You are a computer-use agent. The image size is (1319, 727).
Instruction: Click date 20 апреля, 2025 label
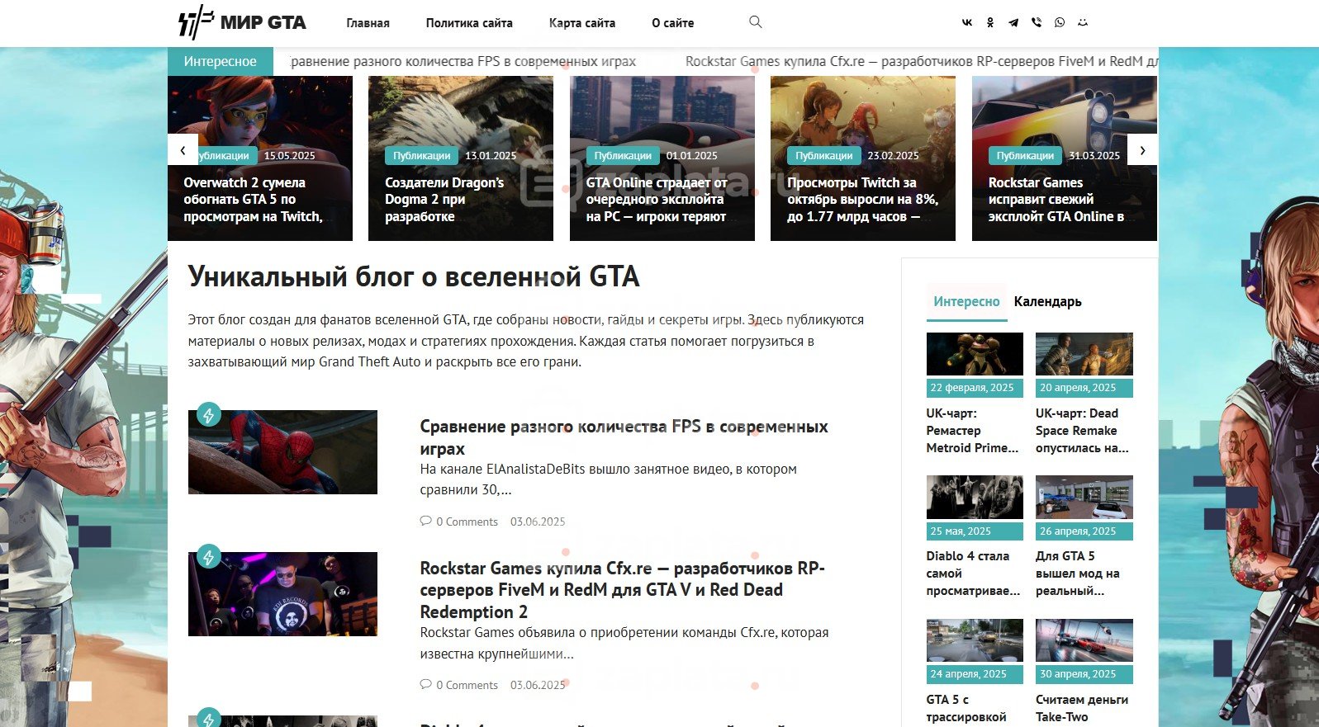point(1084,388)
